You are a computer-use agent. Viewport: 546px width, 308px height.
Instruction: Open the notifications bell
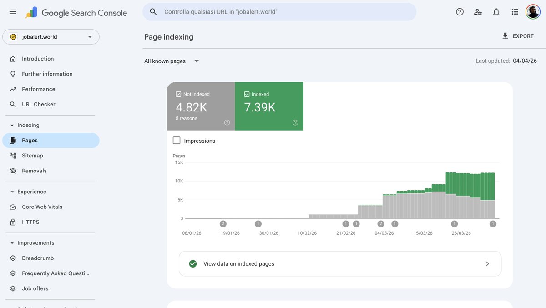[496, 12]
